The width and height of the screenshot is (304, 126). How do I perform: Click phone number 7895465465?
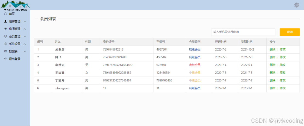coord(164,80)
